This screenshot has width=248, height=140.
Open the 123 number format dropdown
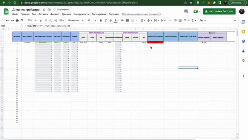click(61, 21)
